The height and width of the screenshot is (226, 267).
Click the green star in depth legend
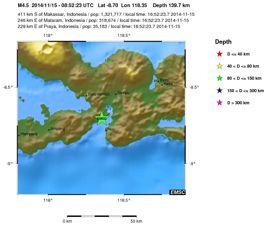(x=220, y=78)
